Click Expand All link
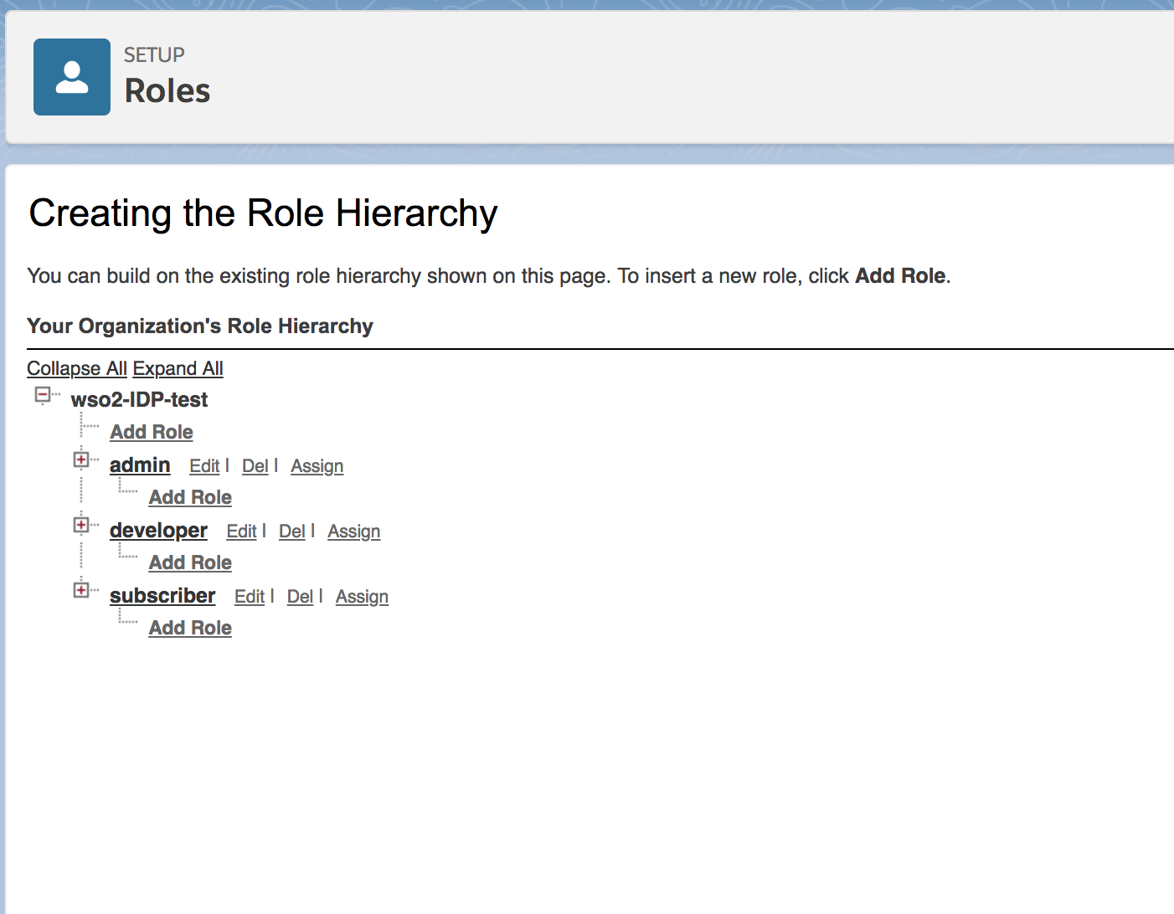The height and width of the screenshot is (914, 1174). pos(178,368)
